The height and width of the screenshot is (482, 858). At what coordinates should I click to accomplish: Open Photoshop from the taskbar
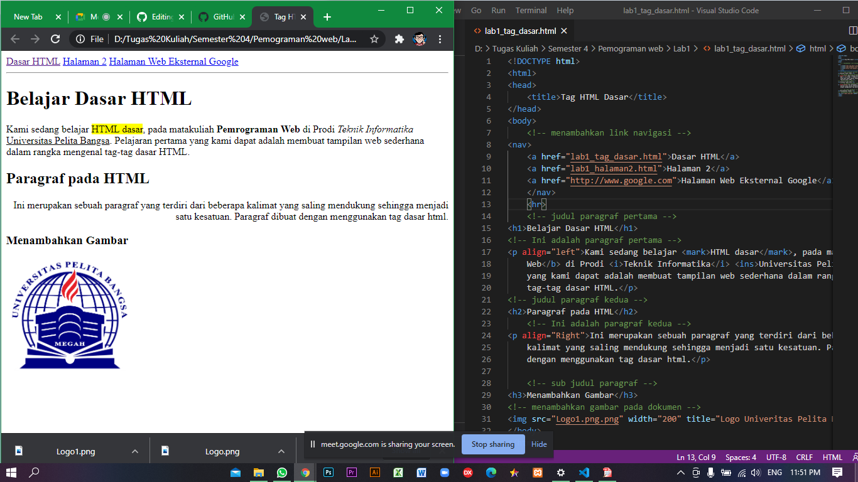[329, 473]
